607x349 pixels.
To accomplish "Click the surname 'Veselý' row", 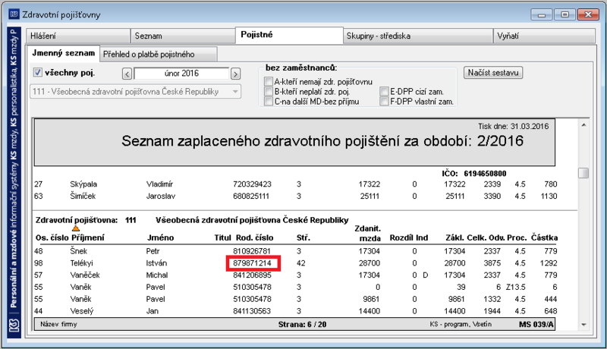I will point(82,311).
